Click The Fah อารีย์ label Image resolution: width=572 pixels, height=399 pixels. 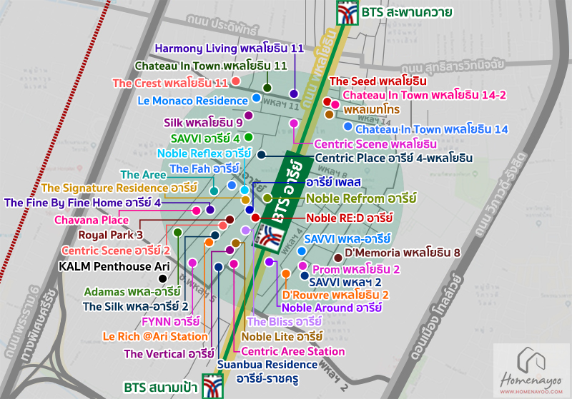point(204,169)
